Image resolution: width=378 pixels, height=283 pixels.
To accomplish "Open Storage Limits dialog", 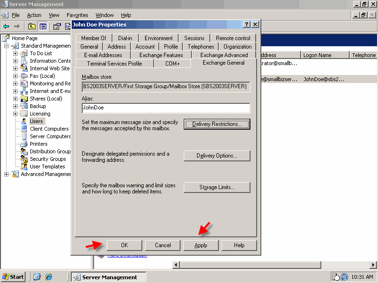I will 217,187.
